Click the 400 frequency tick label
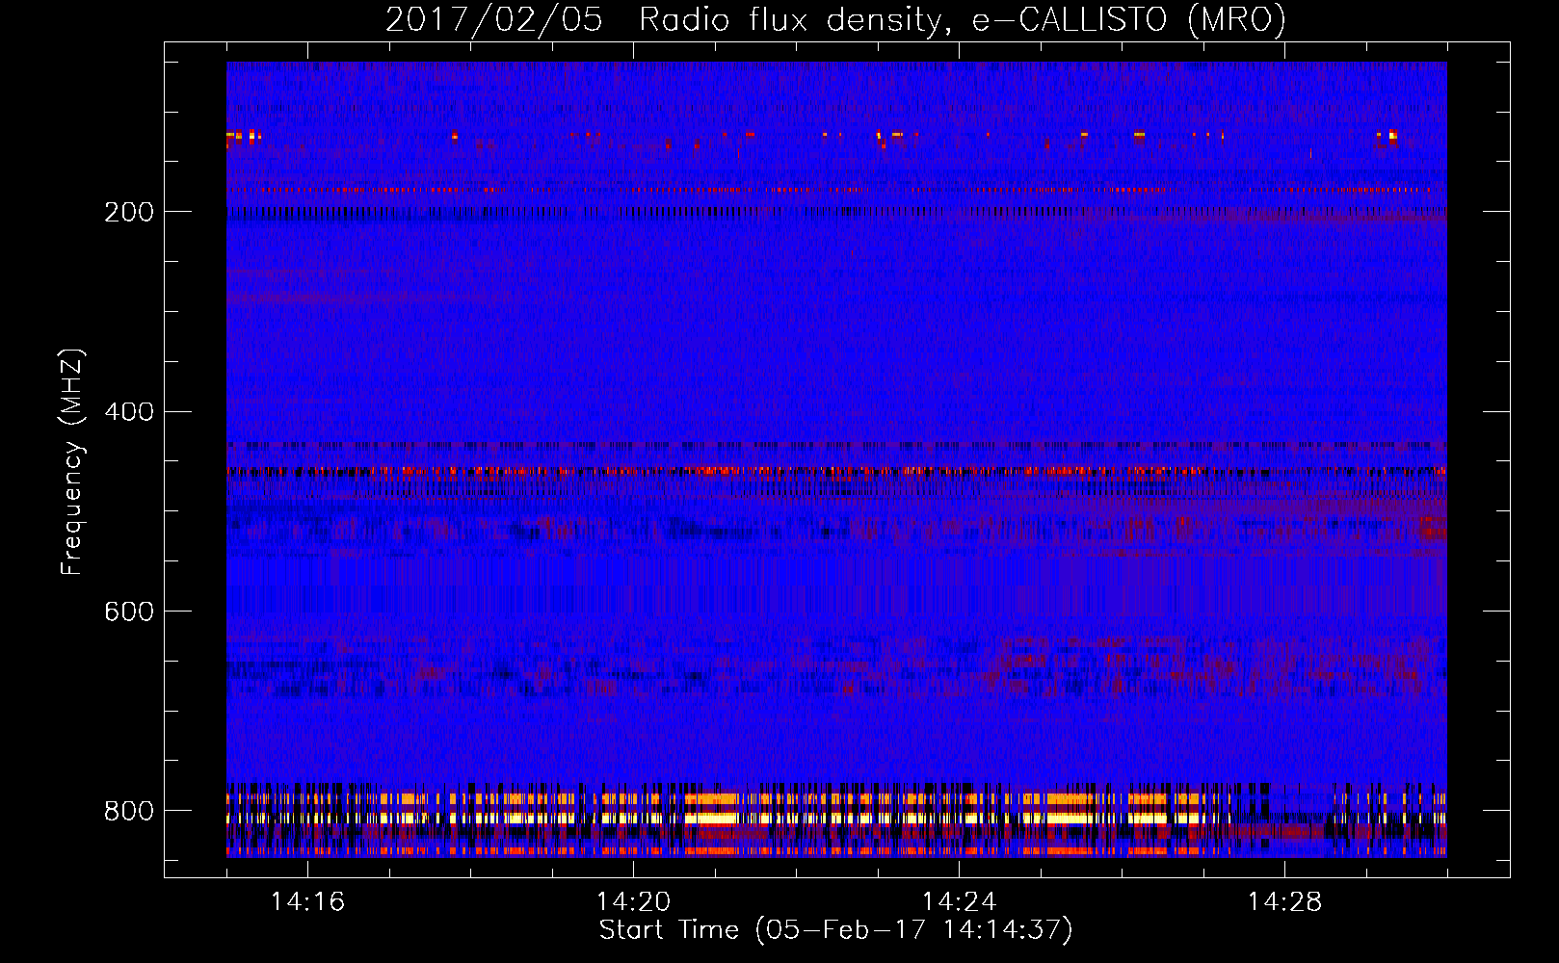Image resolution: width=1559 pixels, height=963 pixels. pyautogui.click(x=128, y=412)
